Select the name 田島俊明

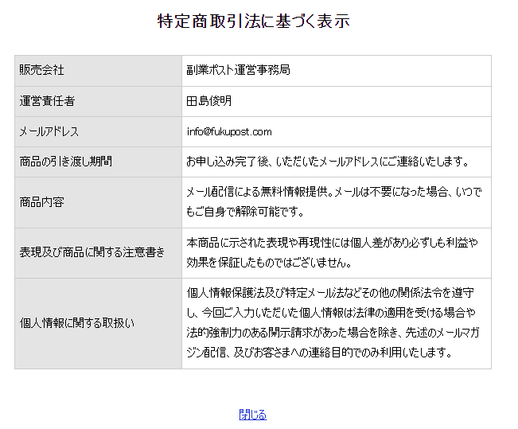208,101
